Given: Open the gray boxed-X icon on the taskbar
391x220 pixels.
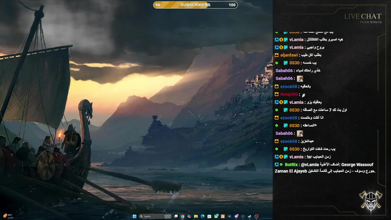Looking at the screenshot, I should click(x=243, y=216).
